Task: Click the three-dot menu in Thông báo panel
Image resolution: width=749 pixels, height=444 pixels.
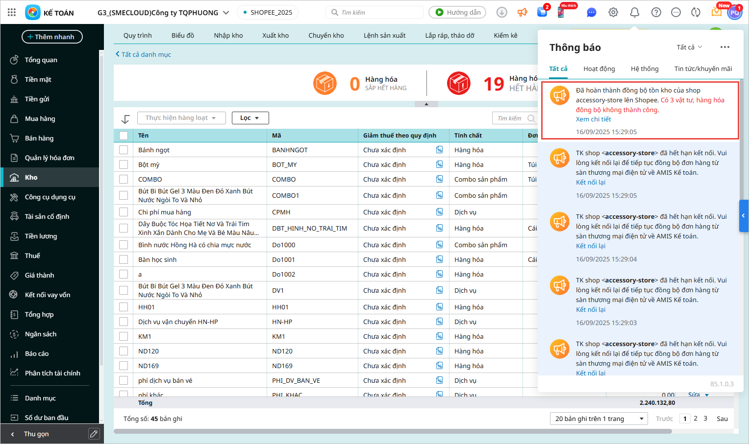Action: [x=725, y=47]
